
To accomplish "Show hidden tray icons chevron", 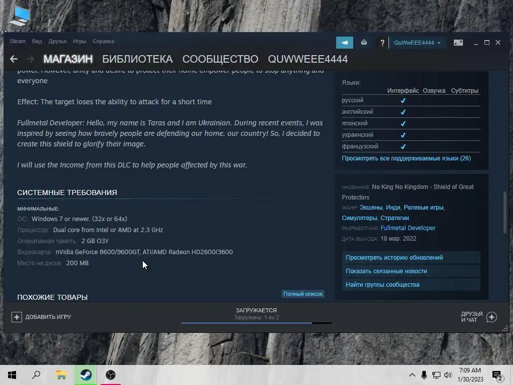I will coord(412,375).
